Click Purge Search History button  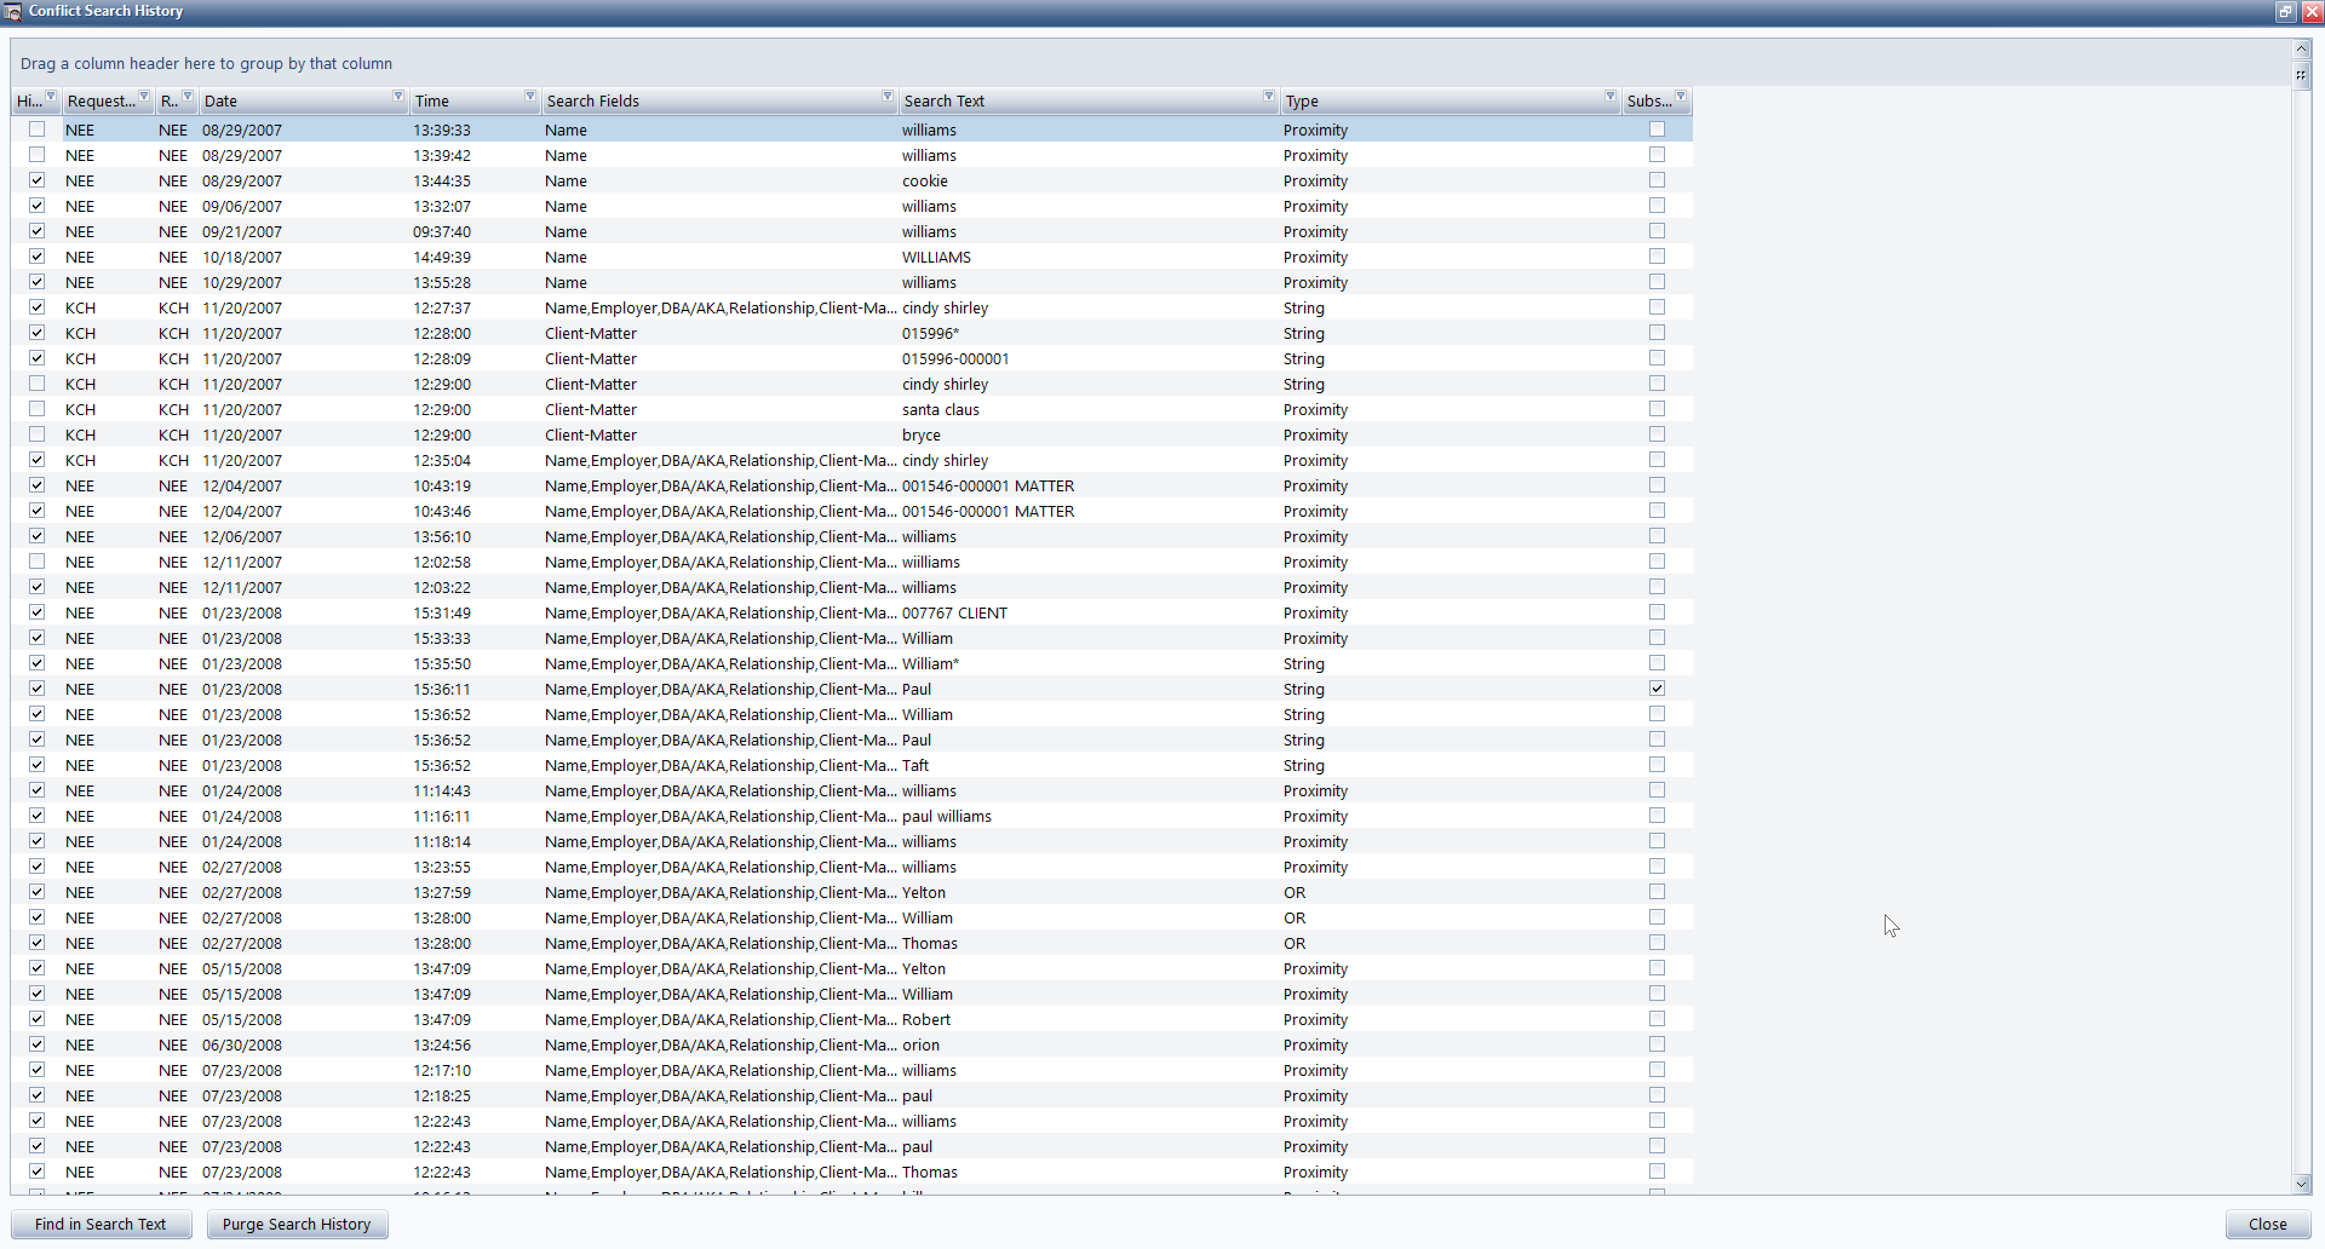[297, 1224]
